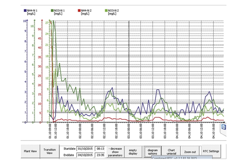This screenshot has width=247, height=164.
Task: Edit the Enddate date field
Action: click(85, 155)
